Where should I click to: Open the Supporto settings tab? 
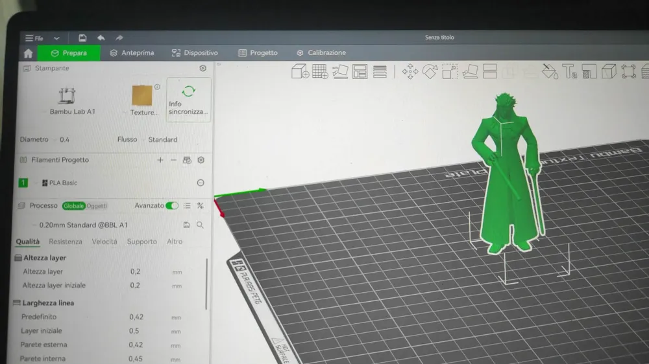click(x=142, y=242)
